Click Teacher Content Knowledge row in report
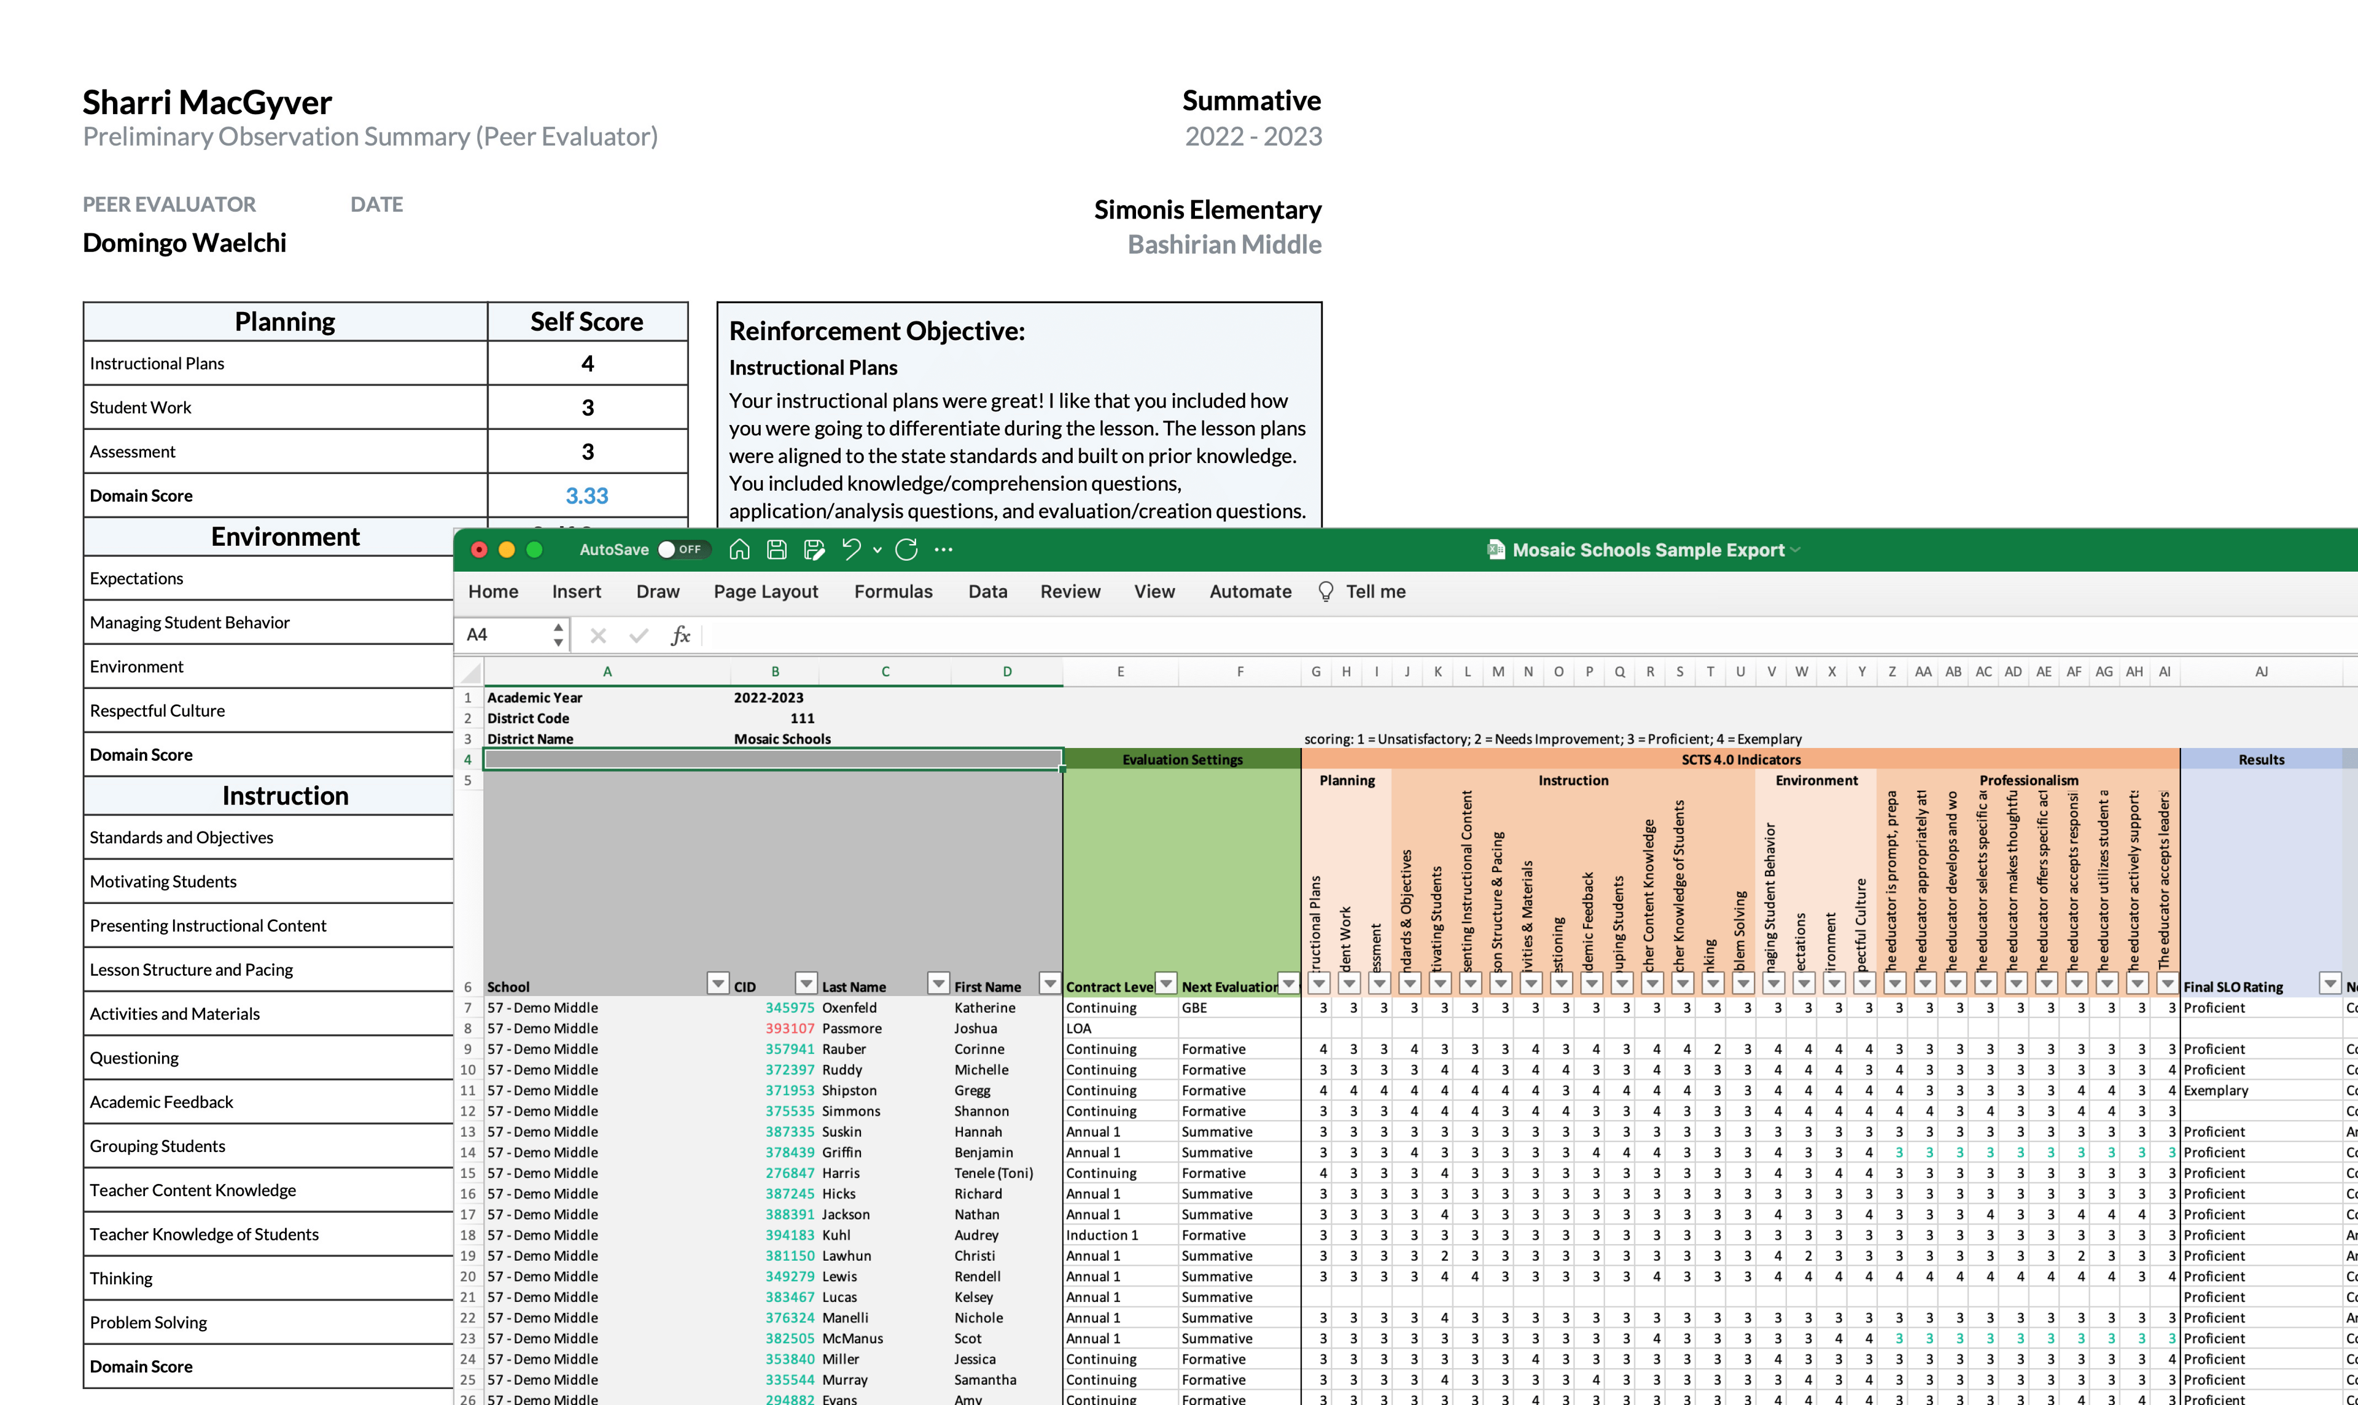This screenshot has width=2358, height=1405. 269,1191
